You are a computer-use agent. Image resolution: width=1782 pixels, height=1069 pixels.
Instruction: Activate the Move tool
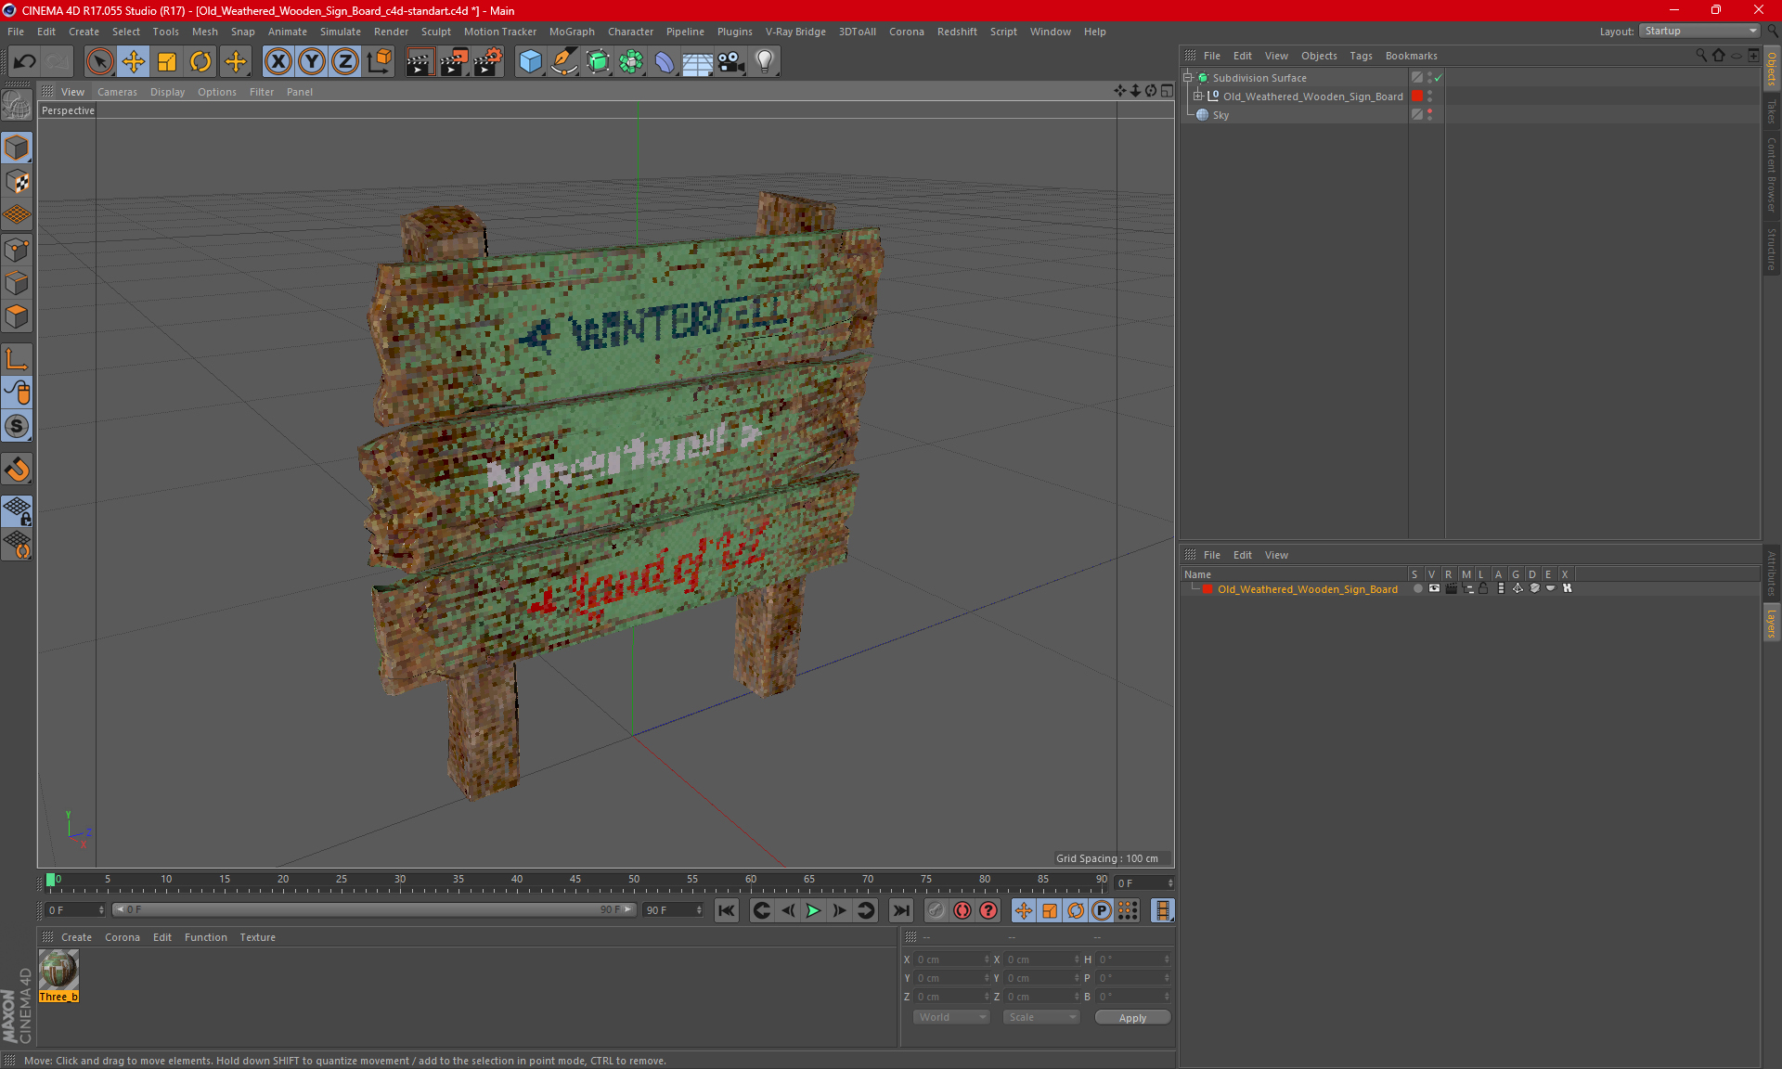tap(134, 62)
